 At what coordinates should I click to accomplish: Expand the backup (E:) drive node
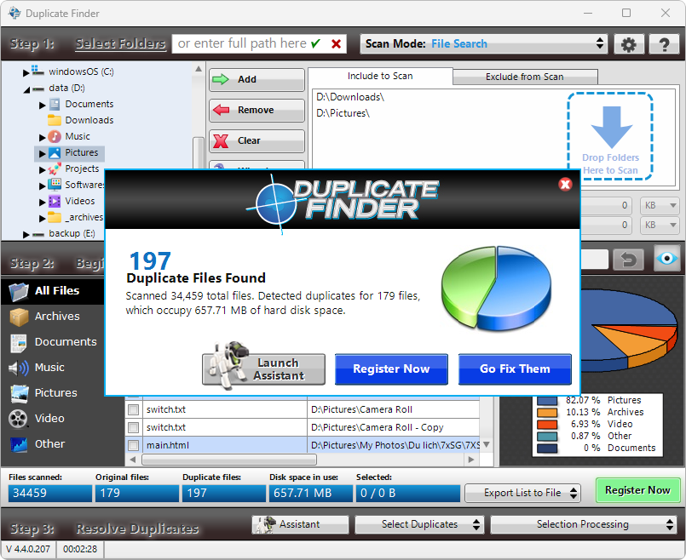coord(26,235)
